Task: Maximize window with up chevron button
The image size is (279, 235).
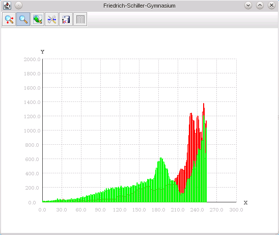Action: tap(260, 6)
